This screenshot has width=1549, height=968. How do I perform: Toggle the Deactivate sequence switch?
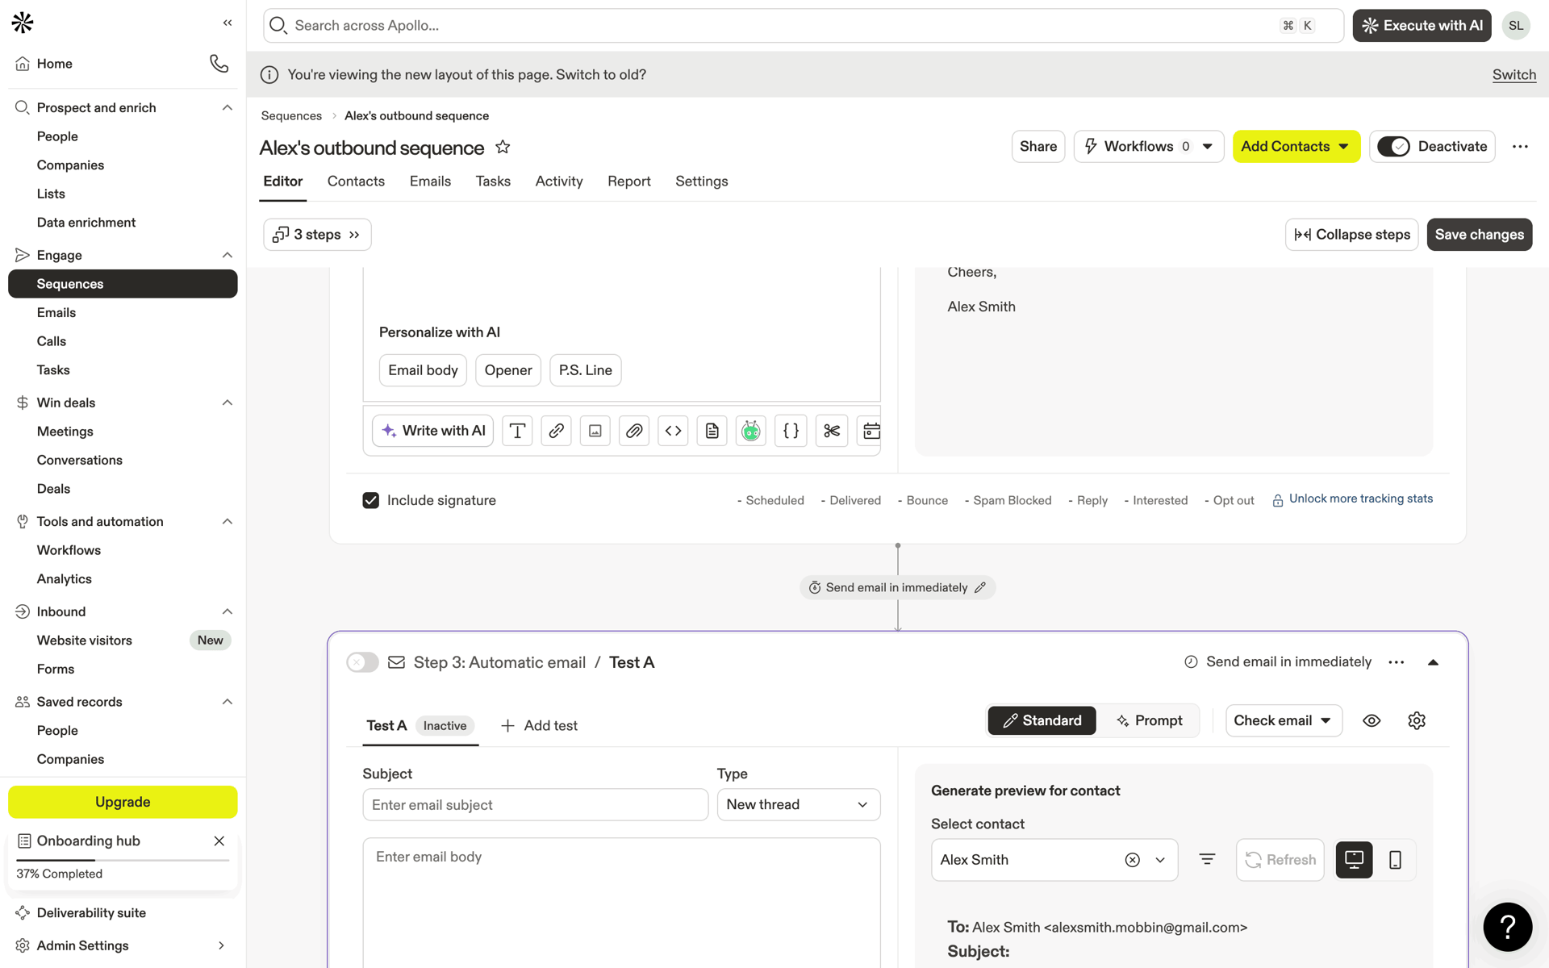point(1393,147)
